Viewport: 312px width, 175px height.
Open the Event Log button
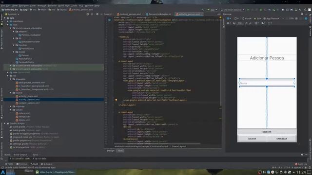(301, 164)
